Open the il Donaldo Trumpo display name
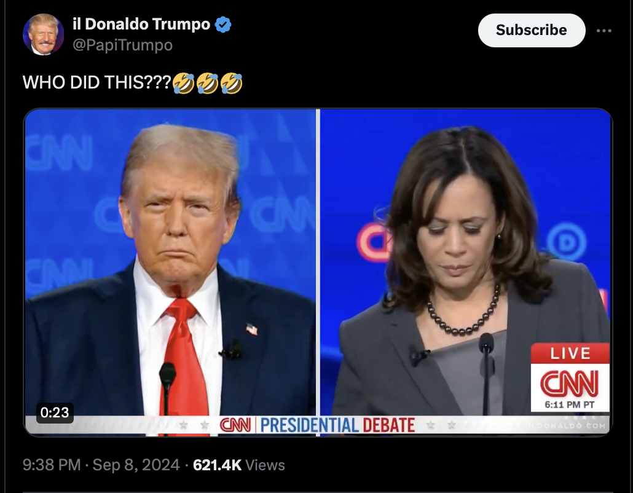The width and height of the screenshot is (633, 493). click(x=141, y=24)
